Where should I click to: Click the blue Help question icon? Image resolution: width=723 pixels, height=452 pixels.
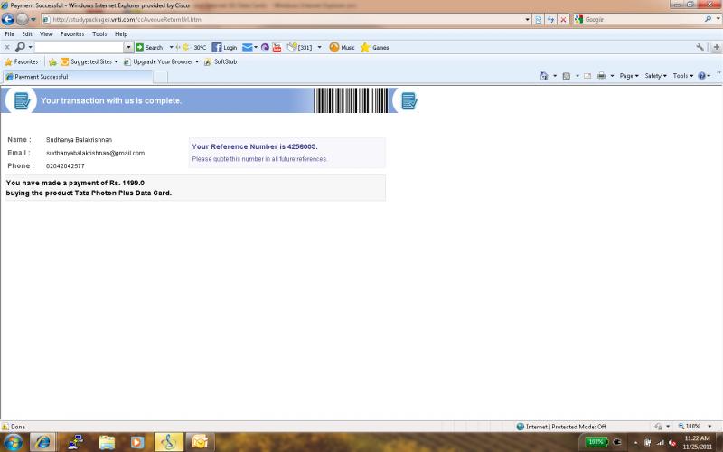click(x=702, y=76)
